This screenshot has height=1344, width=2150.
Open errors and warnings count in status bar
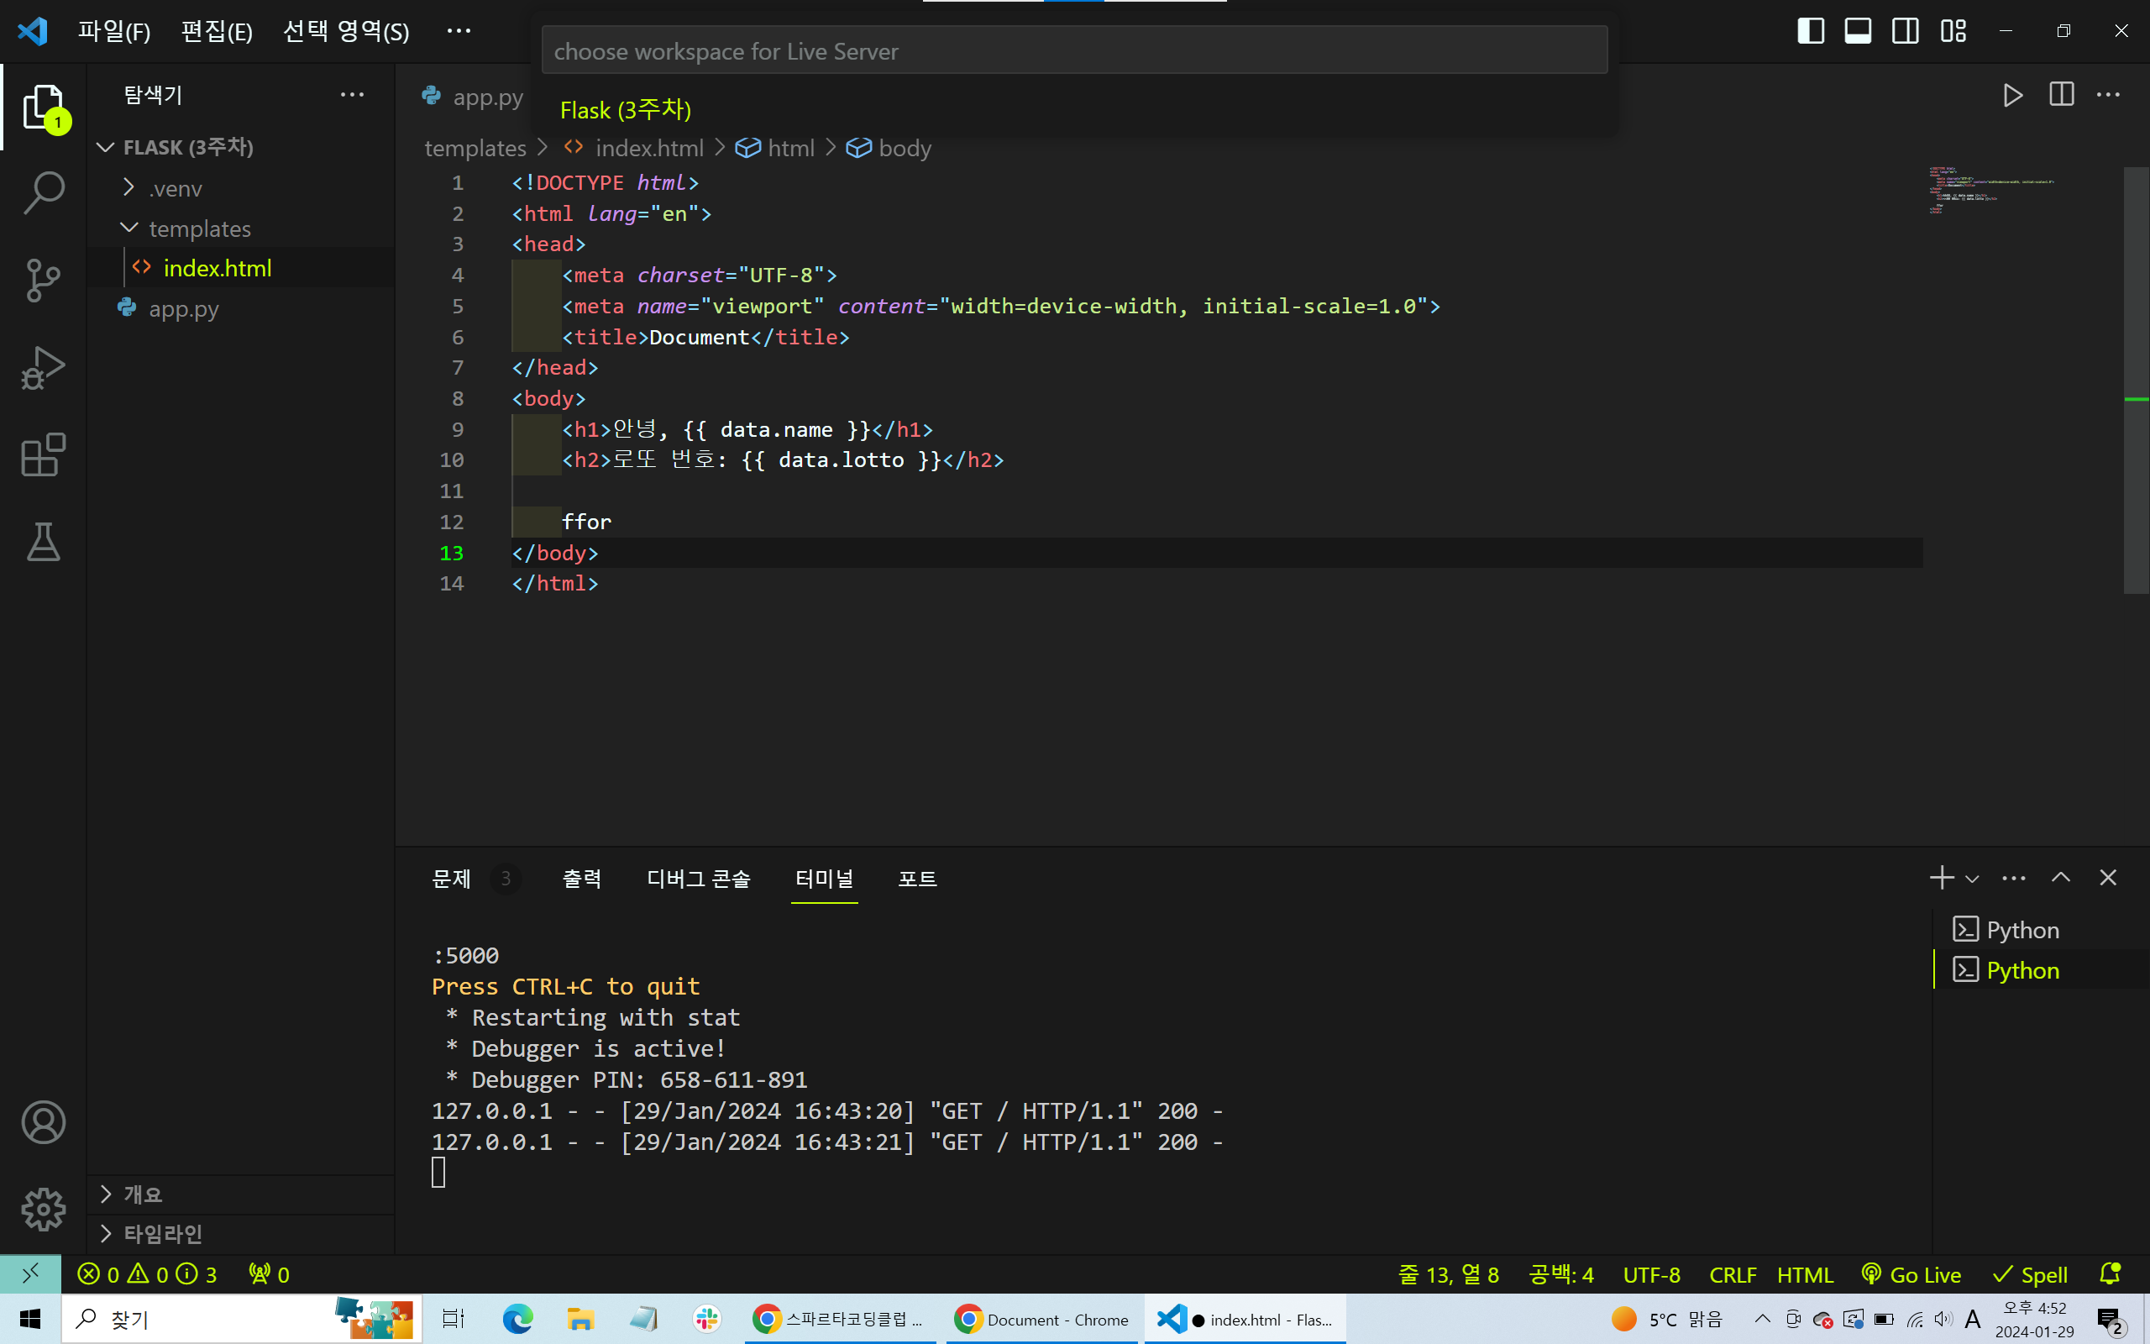click(147, 1274)
